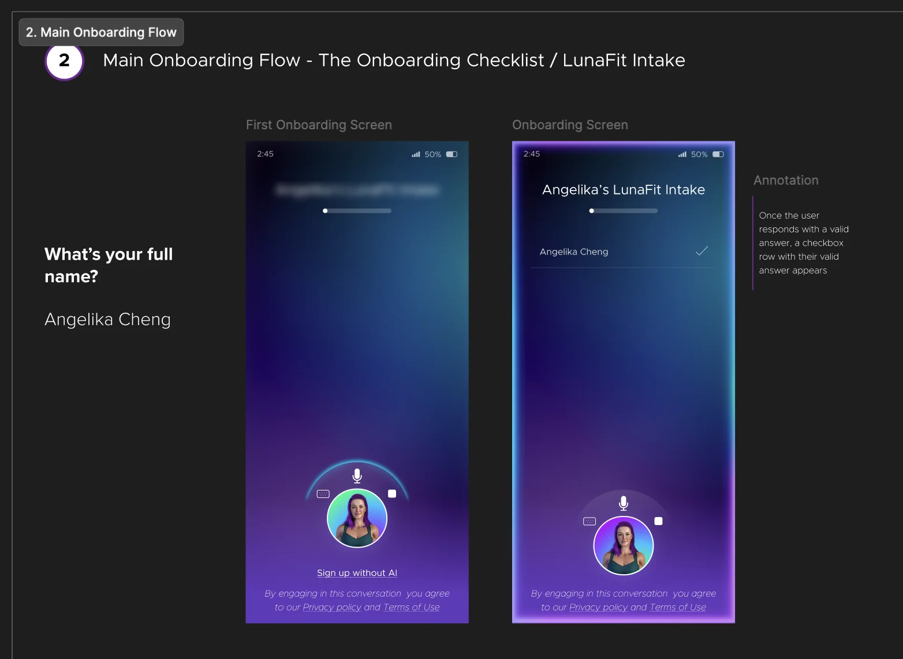Click the Sign up without AI link

(357, 572)
